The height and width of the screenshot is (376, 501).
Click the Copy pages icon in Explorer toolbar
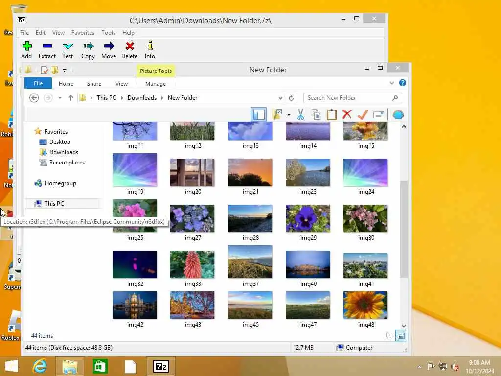(x=316, y=115)
